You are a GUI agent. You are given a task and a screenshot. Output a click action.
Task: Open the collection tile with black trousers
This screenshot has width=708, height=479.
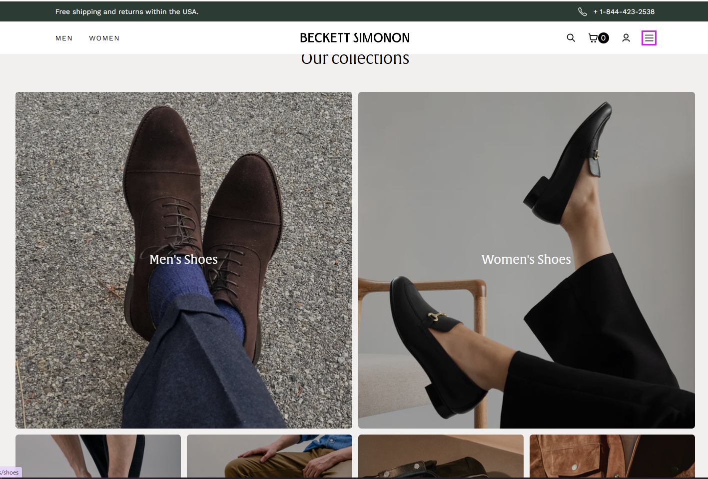(98, 456)
